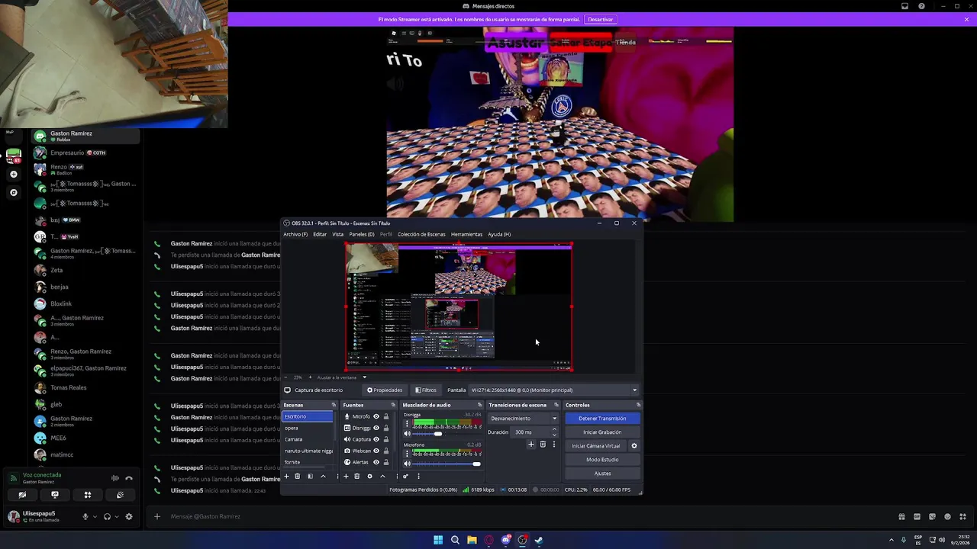The height and width of the screenshot is (549, 977).
Task: Open Colección de Escenas menu
Action: [421, 234]
